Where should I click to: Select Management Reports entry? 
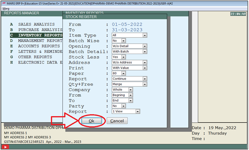click(x=36, y=41)
